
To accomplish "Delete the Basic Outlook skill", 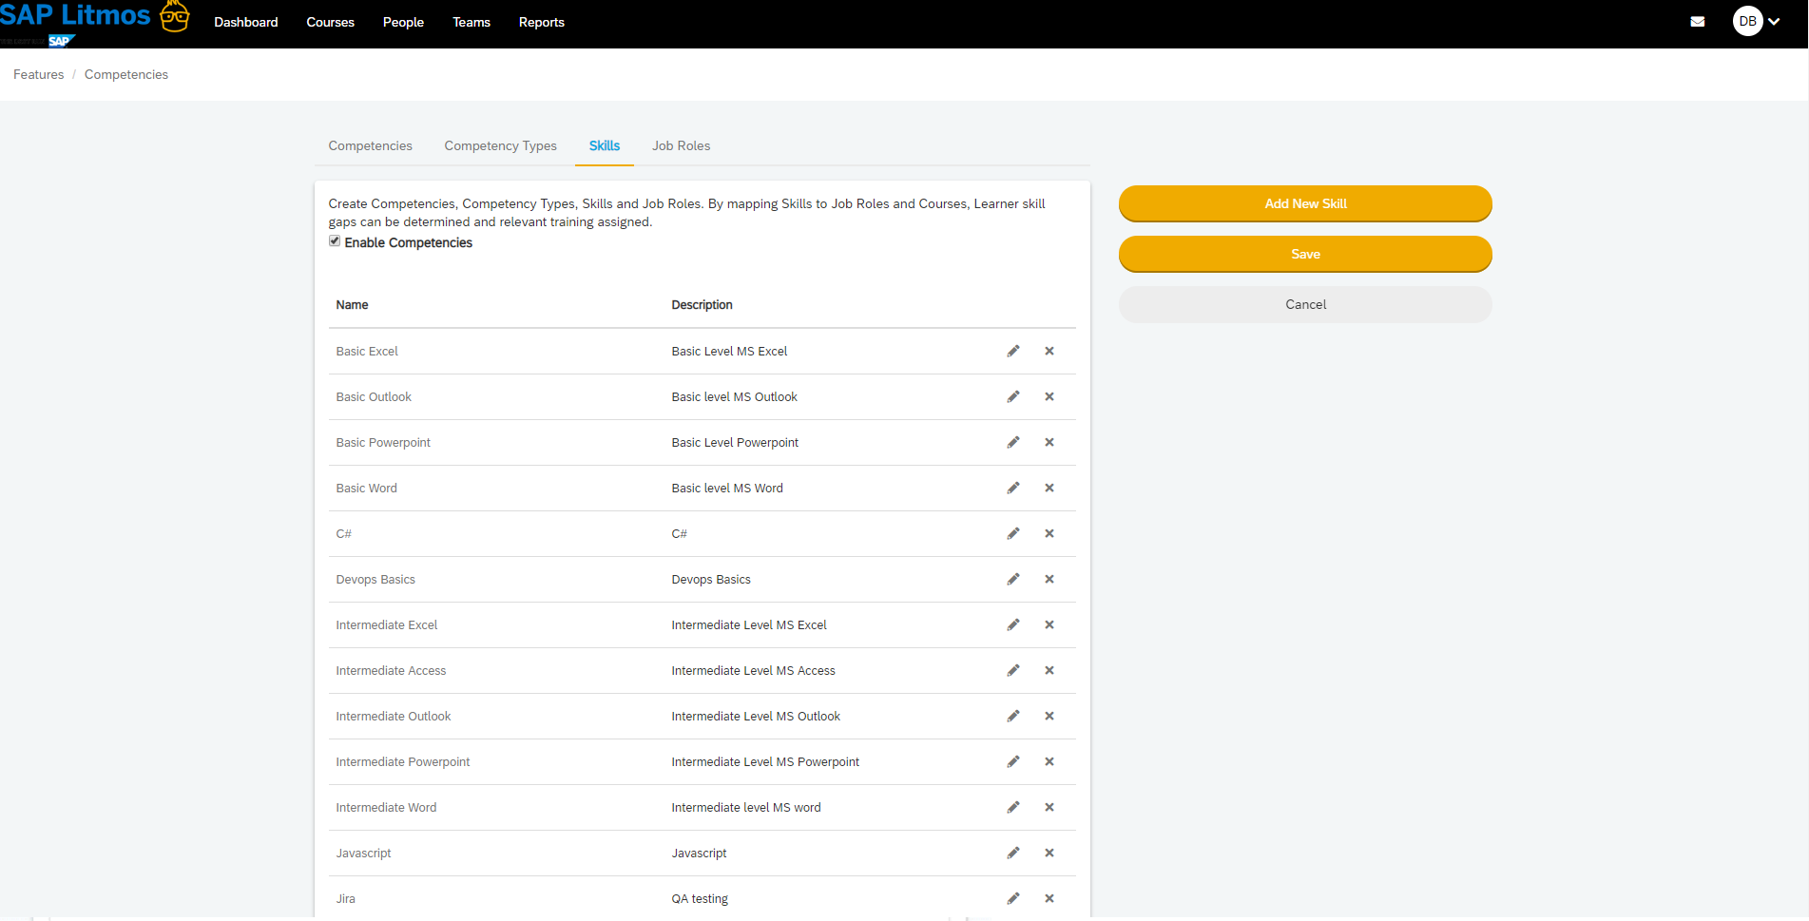I will 1049,396.
